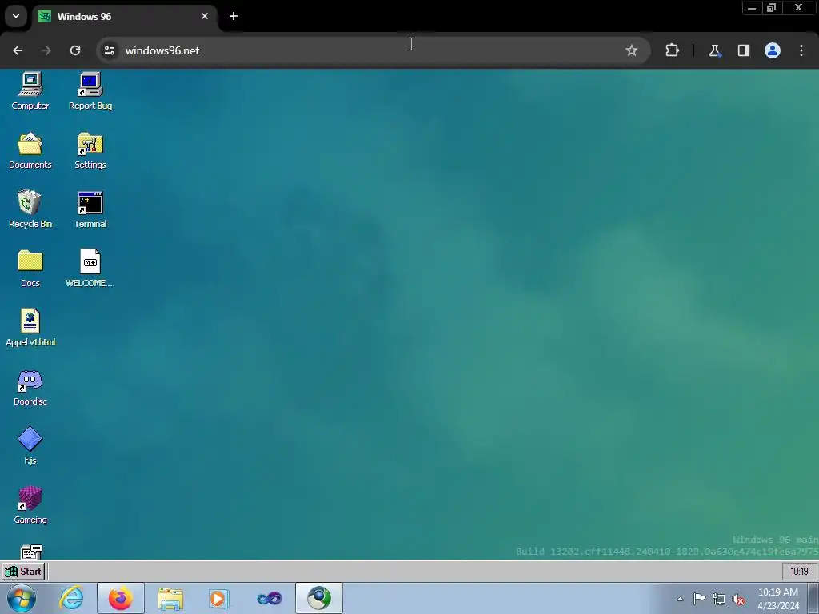Open the Chrome profile avatar

tap(772, 50)
